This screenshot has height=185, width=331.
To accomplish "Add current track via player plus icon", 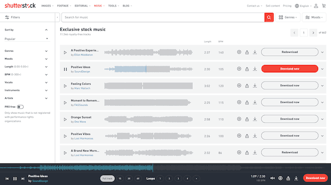I will click(x=280, y=178).
